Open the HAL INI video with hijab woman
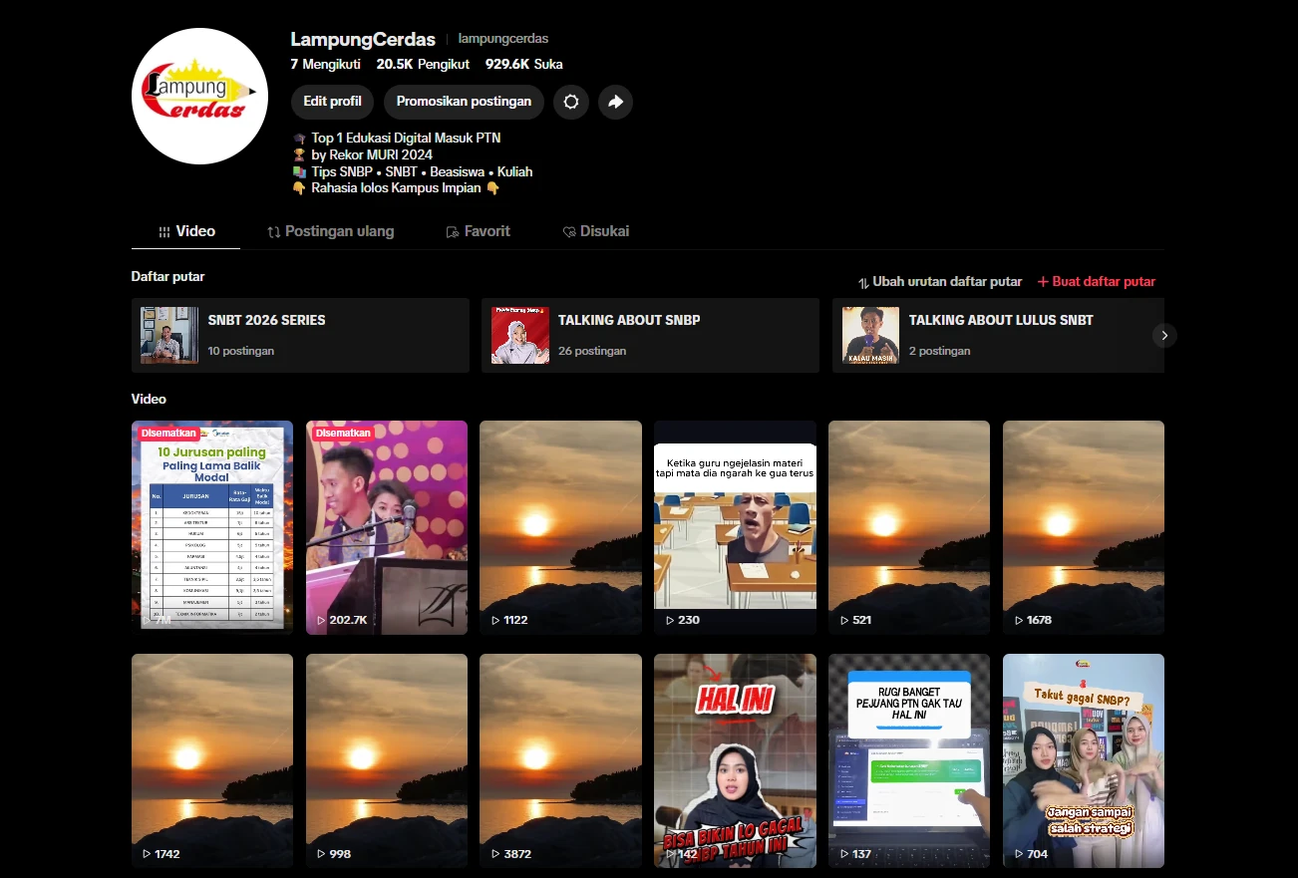 pyautogui.click(x=735, y=761)
